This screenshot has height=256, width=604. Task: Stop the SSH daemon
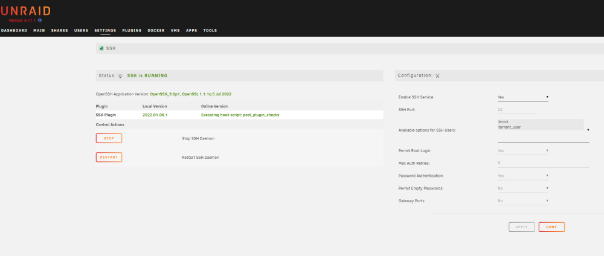pyautogui.click(x=109, y=138)
